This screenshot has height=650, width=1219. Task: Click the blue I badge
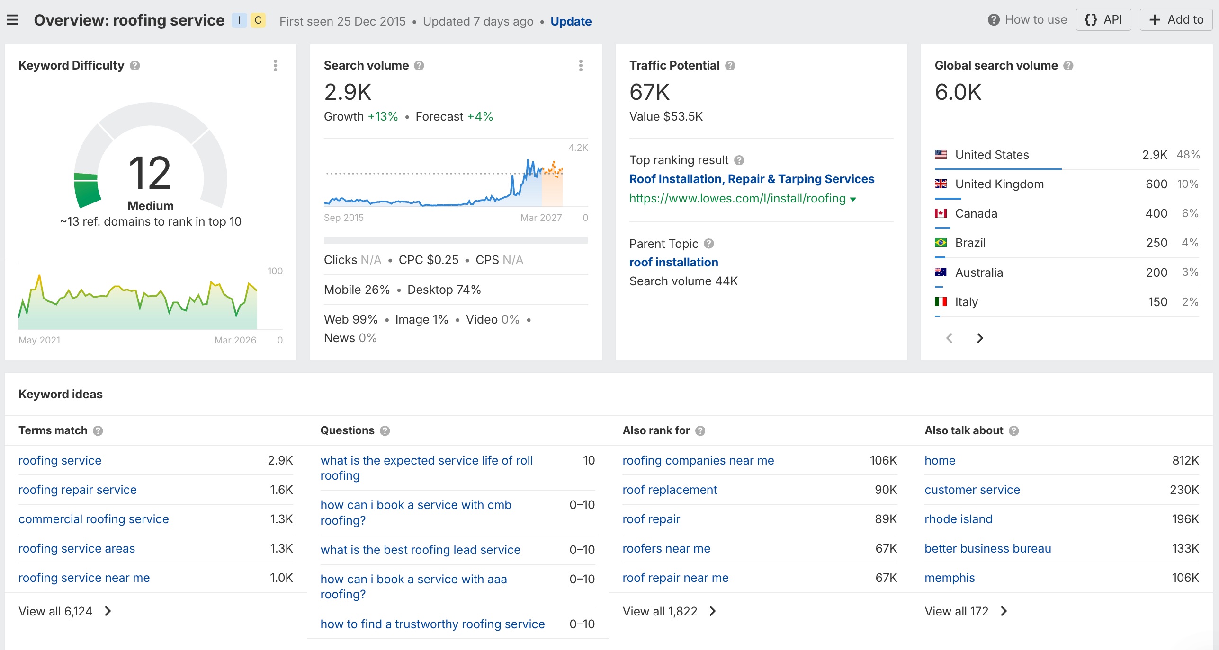pyautogui.click(x=239, y=20)
